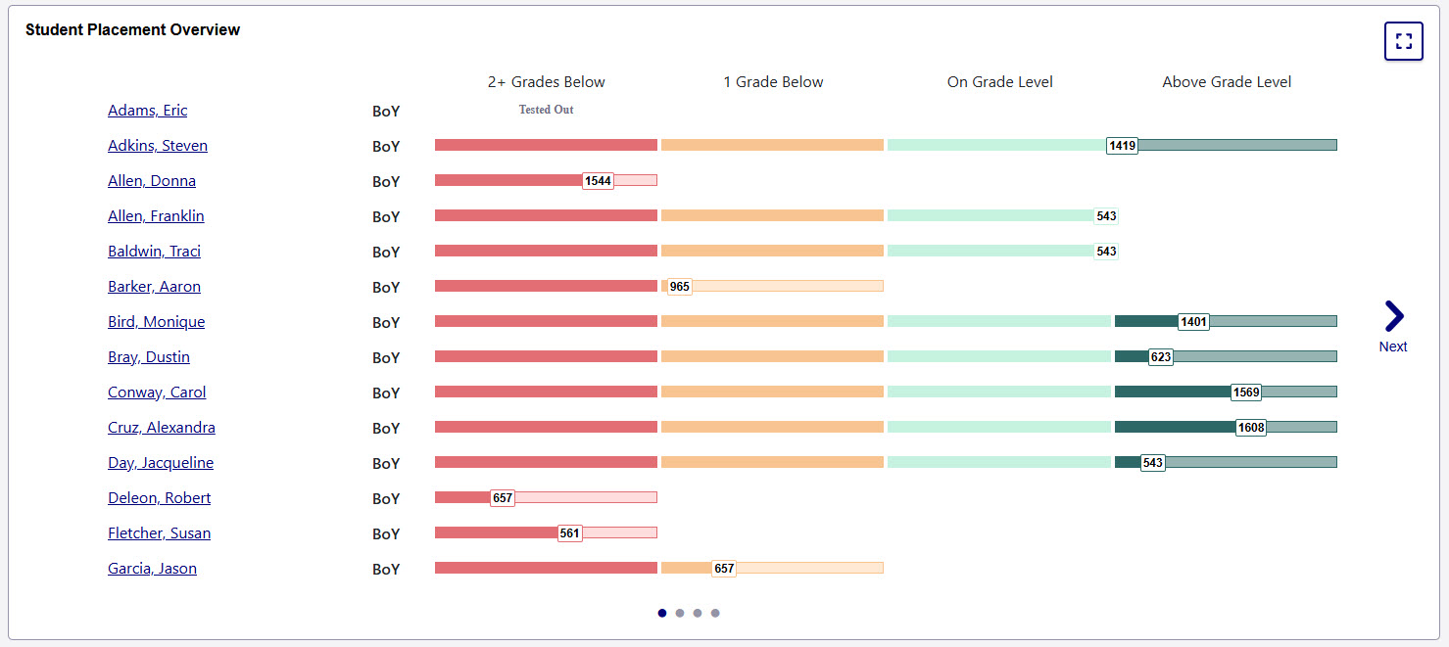Click the fullscreen expand icon

[x=1404, y=41]
